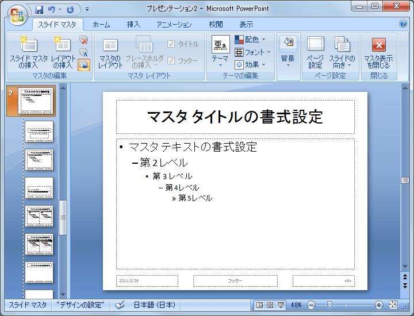Screen dimensions: 414x316
Task: Switch to Slide Sorter view icon
Action: click(x=270, y=306)
